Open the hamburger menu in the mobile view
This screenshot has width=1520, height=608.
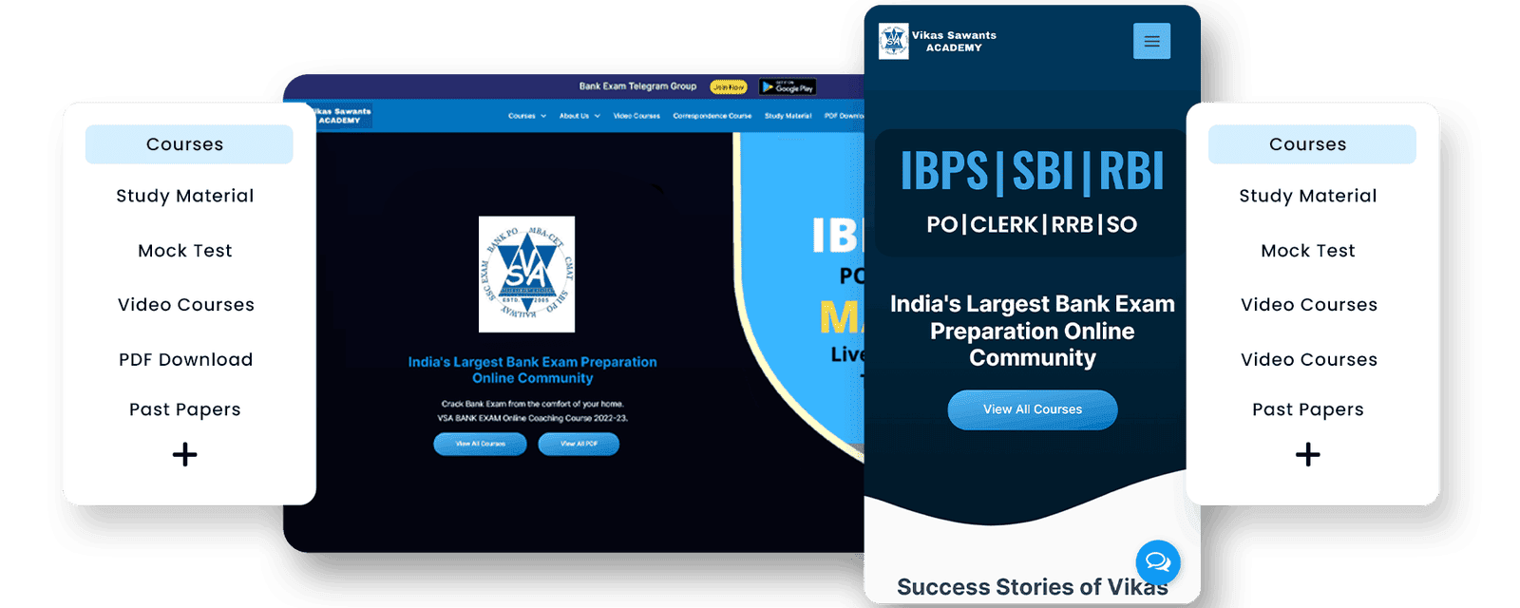click(1151, 41)
